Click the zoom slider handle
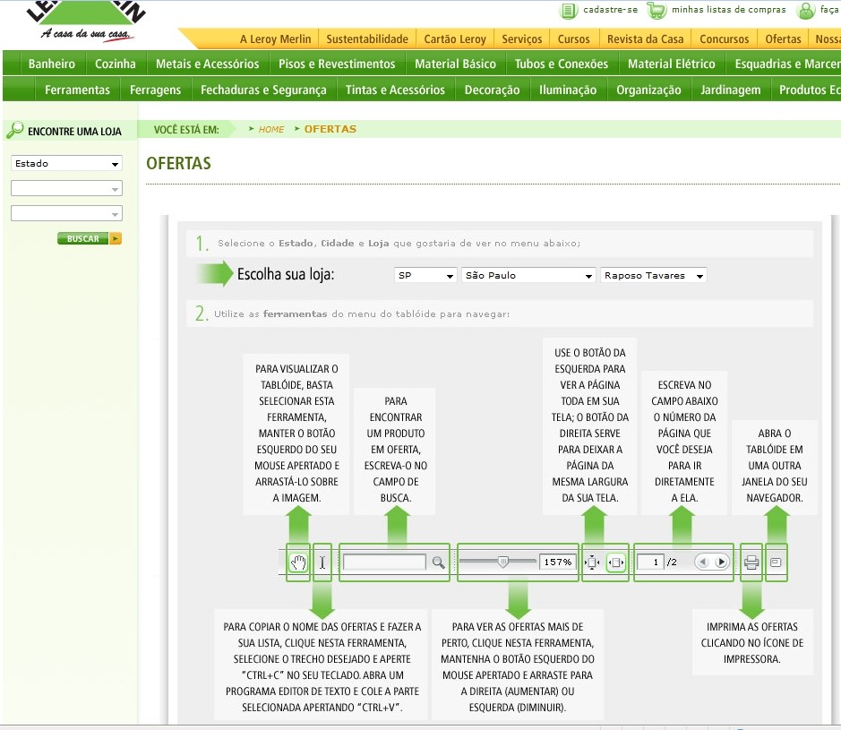 point(503,562)
